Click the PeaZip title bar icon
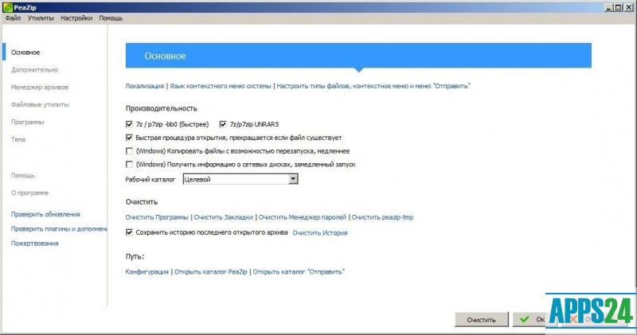The height and width of the screenshot is (335, 637). click(x=7, y=7)
